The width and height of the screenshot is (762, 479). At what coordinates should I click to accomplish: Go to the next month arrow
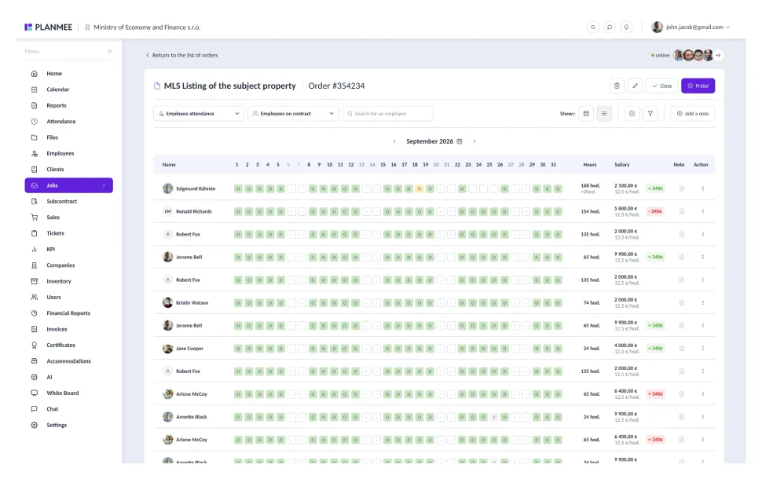click(x=474, y=141)
